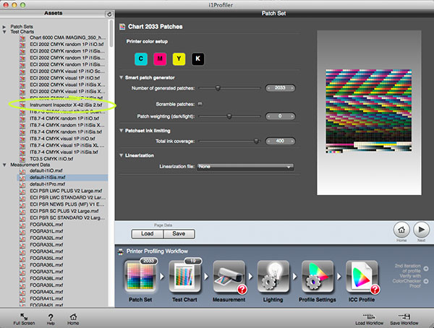Click the Save page data button
This screenshot has width=434, height=328.
(x=179, y=233)
